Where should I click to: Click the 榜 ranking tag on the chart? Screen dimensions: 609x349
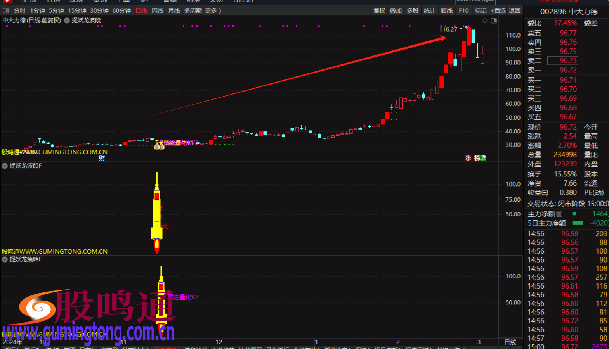click(477, 158)
